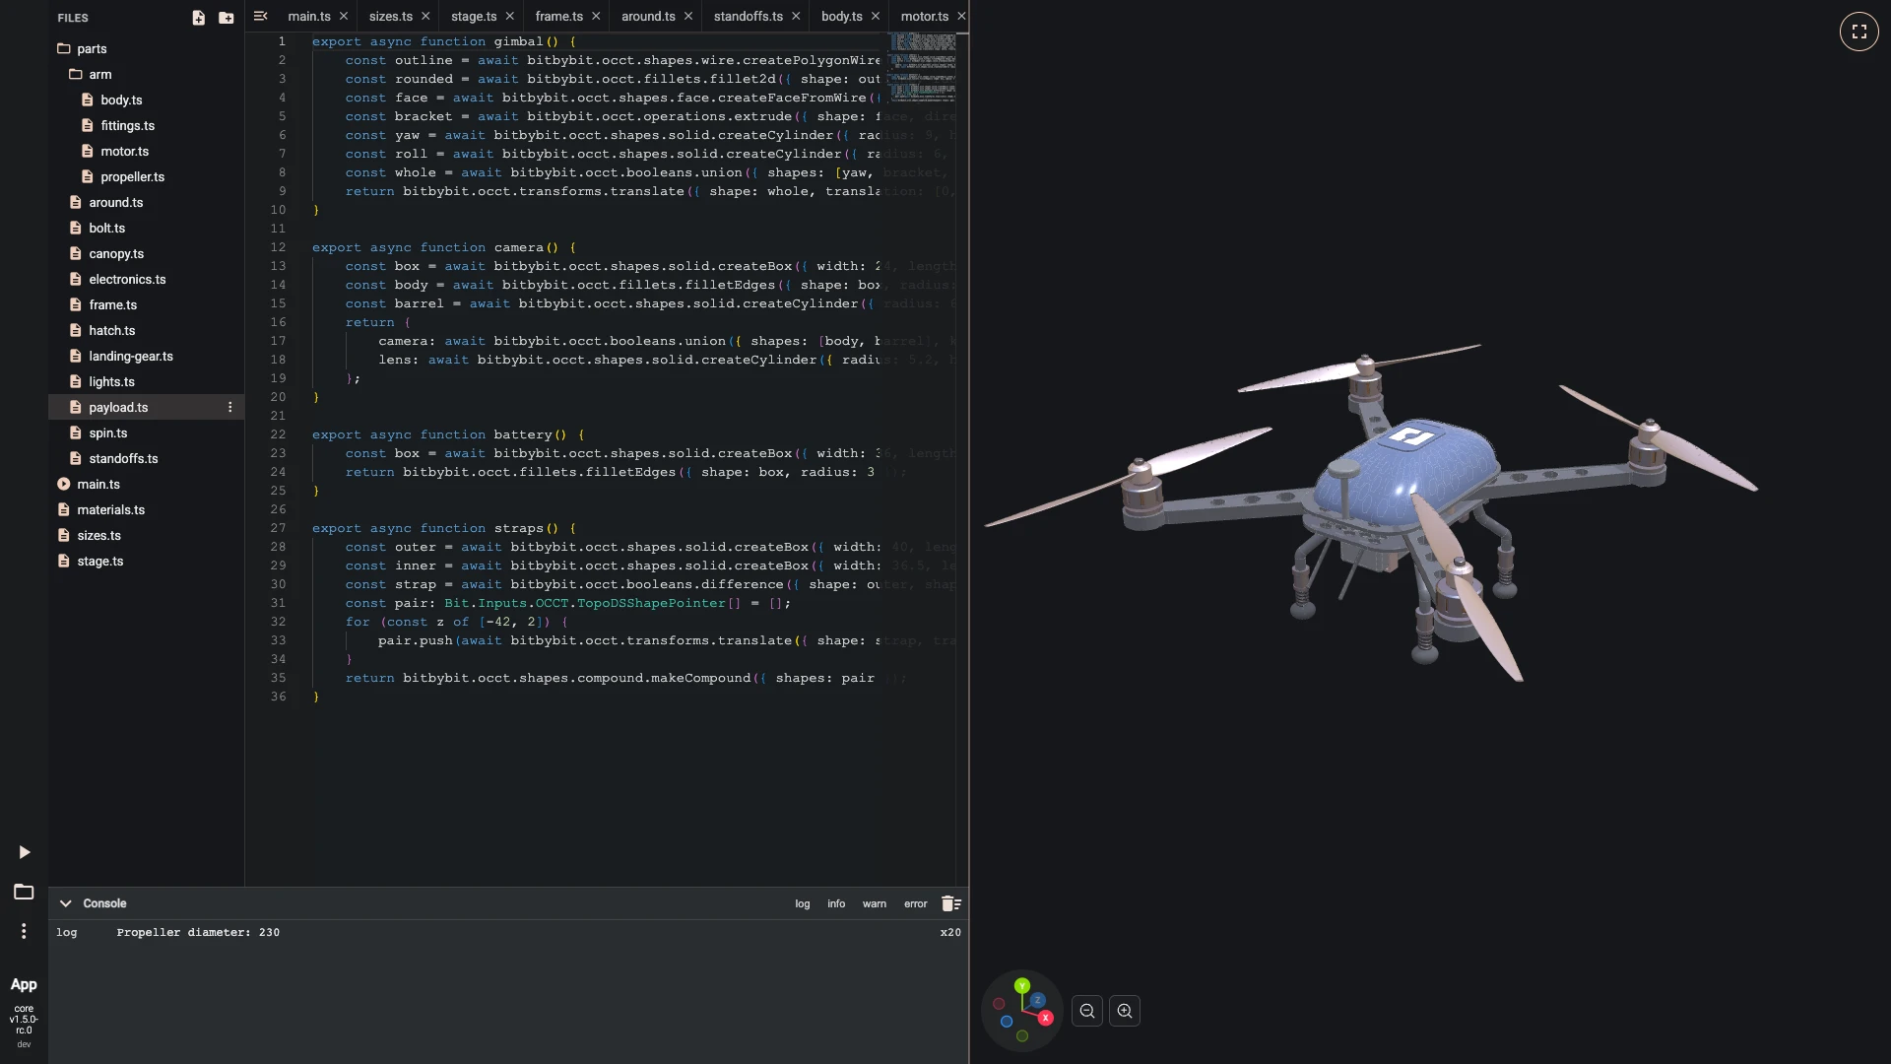1891x1064 pixels.
Task: Click the red X axis on the gizmo
Action: point(1046,1018)
